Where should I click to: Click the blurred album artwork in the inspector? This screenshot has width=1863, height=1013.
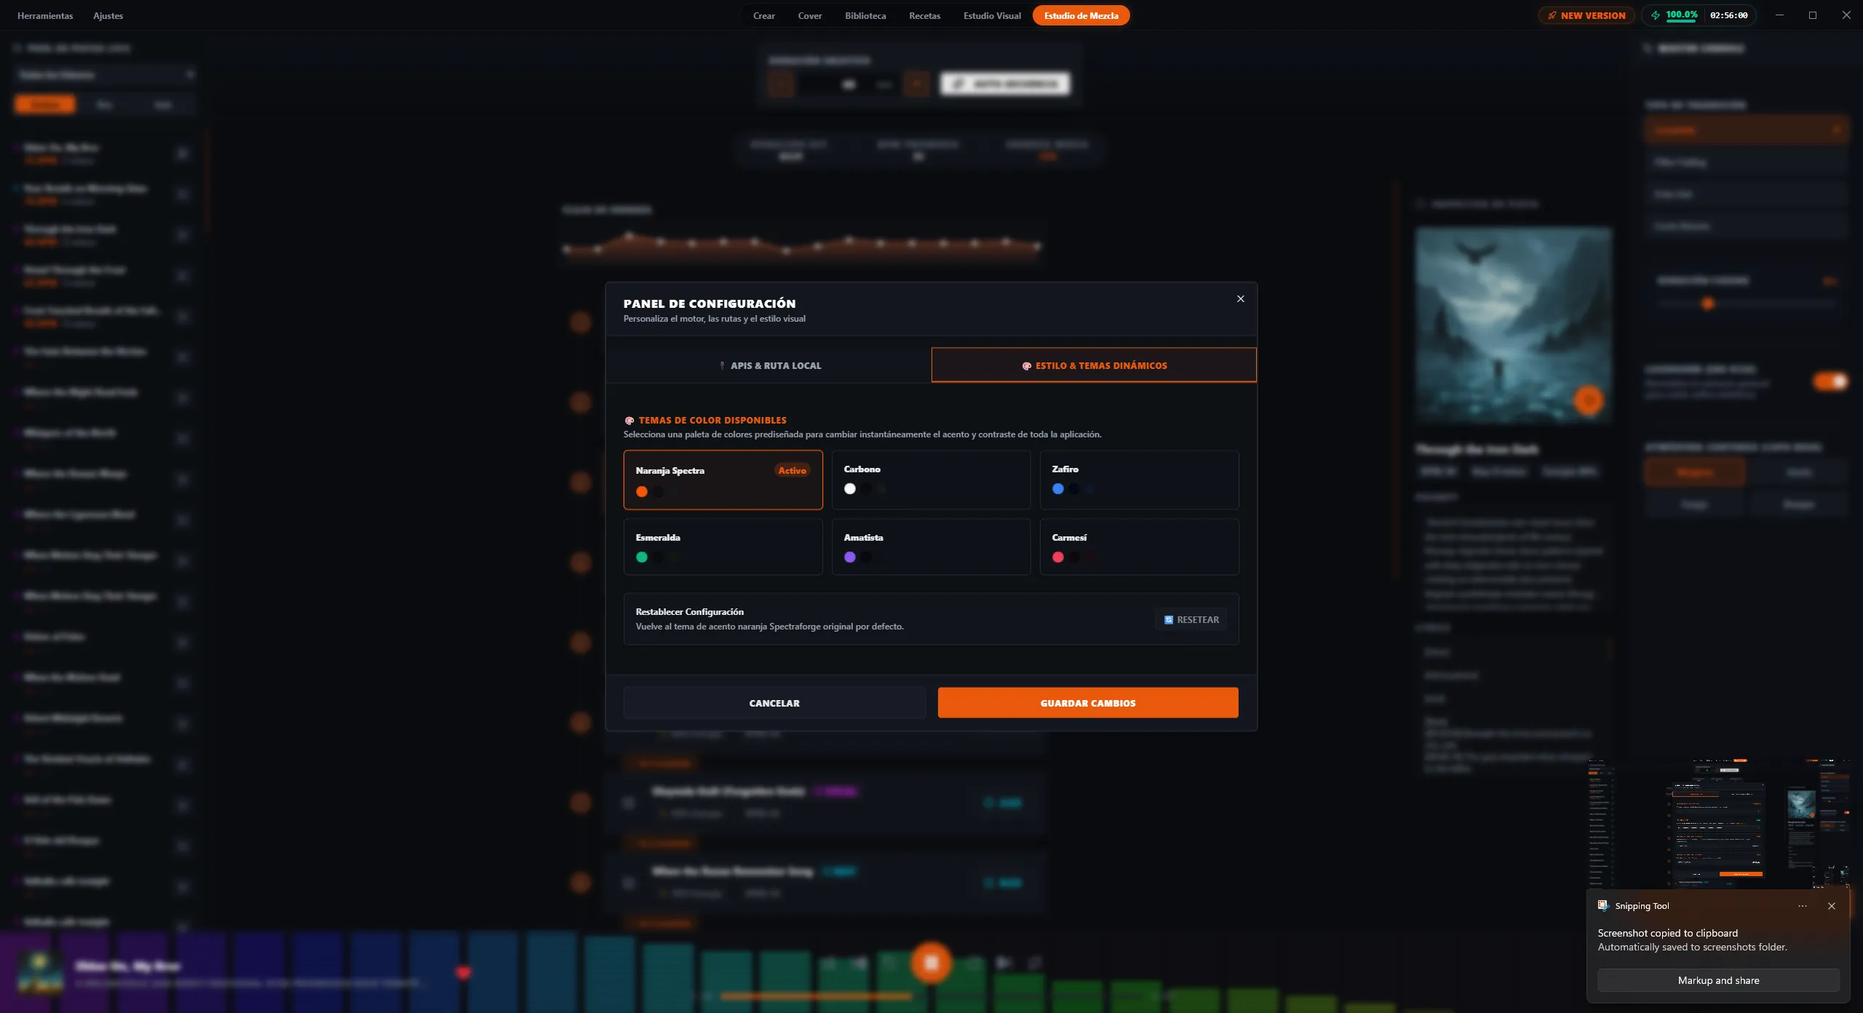1513,325
